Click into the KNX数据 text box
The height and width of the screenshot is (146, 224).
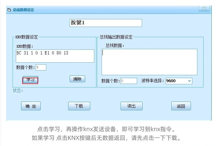point(55,56)
